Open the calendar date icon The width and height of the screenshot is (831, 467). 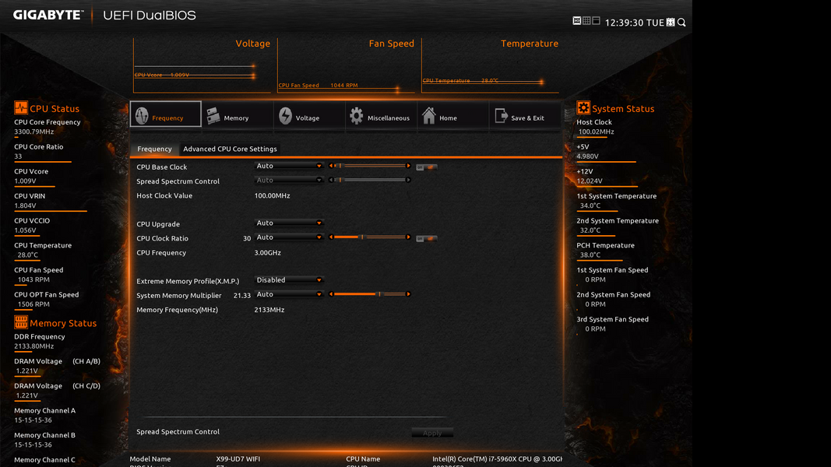pos(671,23)
